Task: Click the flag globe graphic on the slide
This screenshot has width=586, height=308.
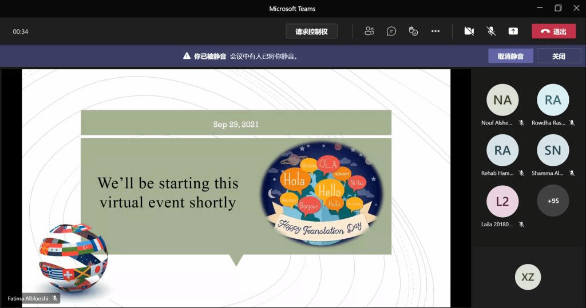Action: (73, 258)
